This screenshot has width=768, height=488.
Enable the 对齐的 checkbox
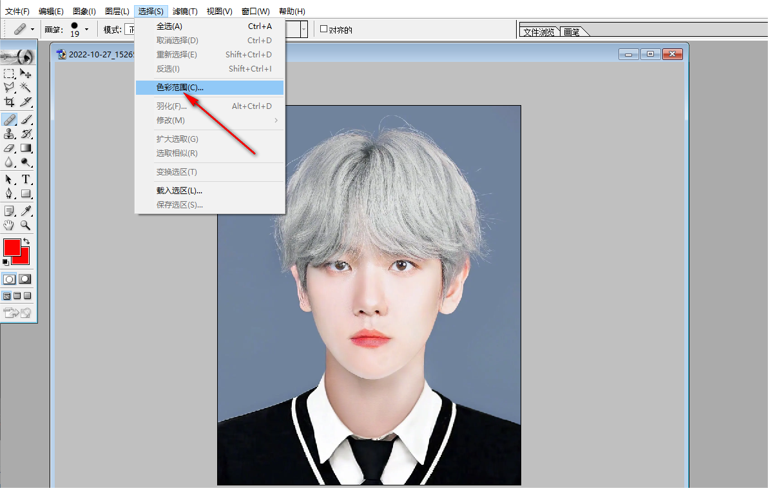pos(323,29)
